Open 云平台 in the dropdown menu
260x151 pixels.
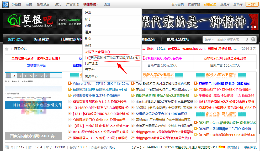[90, 70]
